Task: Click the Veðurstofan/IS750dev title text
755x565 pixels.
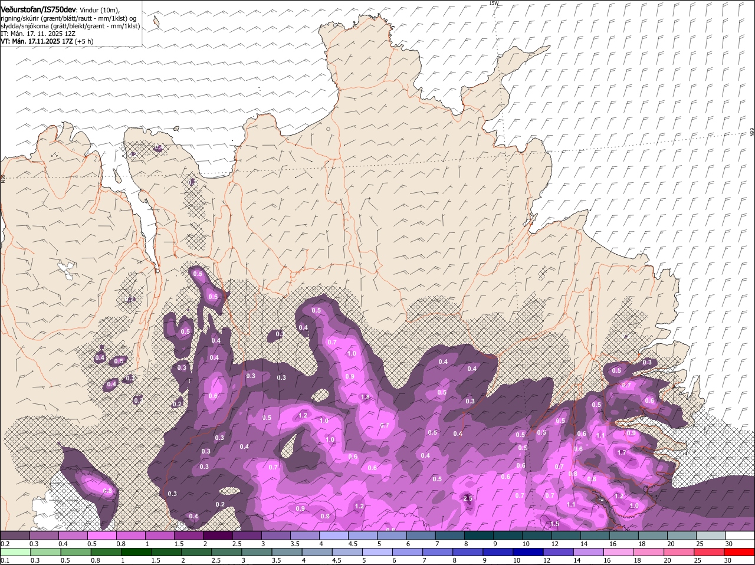Action: click(x=38, y=9)
